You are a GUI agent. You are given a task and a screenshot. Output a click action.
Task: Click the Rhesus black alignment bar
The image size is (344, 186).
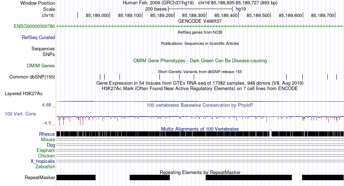pos(200,134)
